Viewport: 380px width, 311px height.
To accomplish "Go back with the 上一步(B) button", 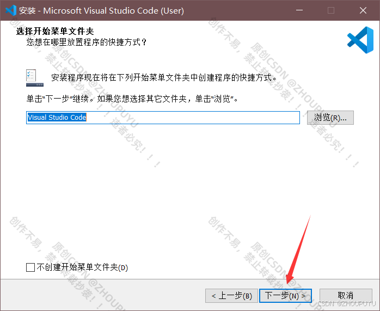I will pyautogui.click(x=231, y=296).
